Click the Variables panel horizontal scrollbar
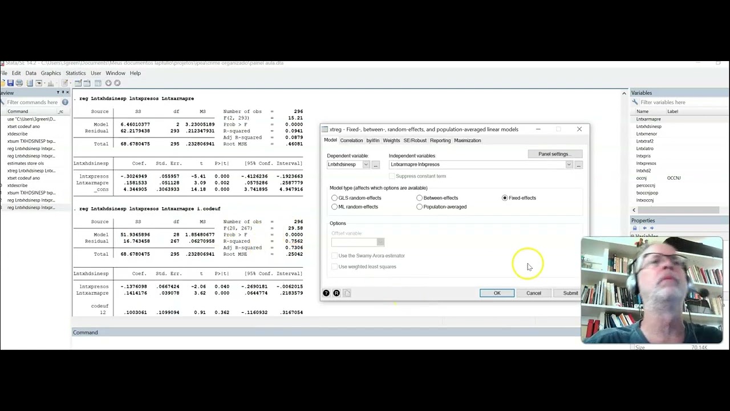 click(679, 210)
